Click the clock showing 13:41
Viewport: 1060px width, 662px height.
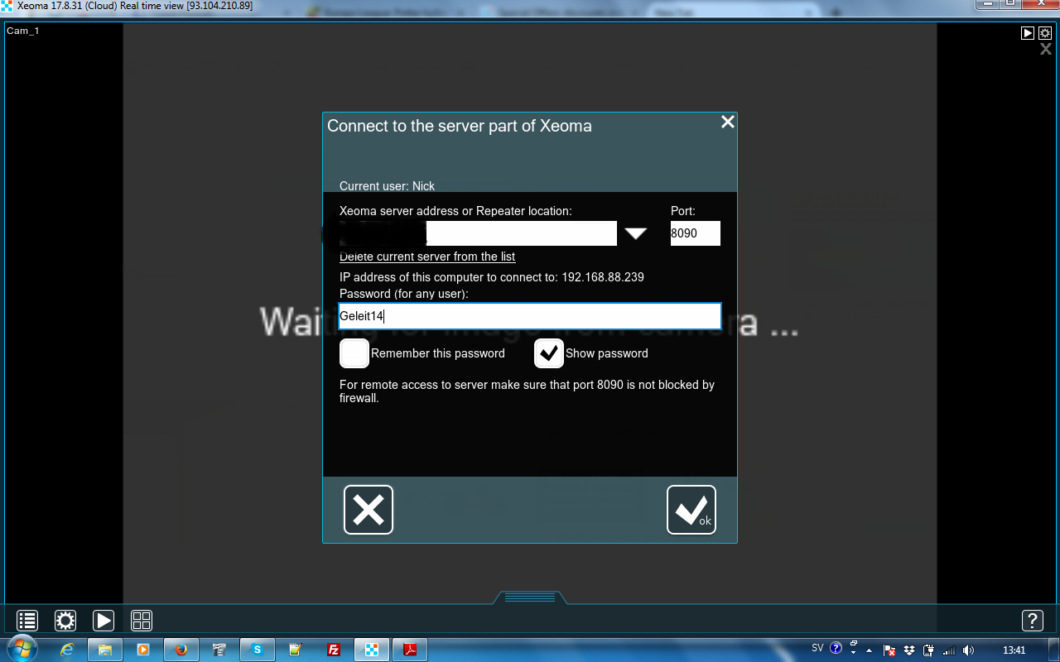(x=1014, y=650)
